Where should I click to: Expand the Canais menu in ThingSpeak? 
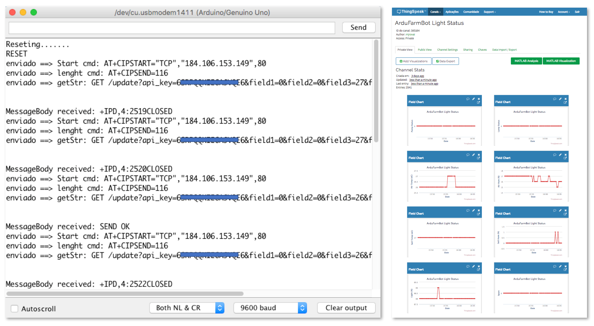pos(435,12)
